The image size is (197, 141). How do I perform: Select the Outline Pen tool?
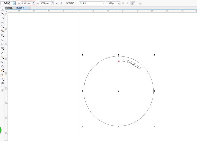2,79
